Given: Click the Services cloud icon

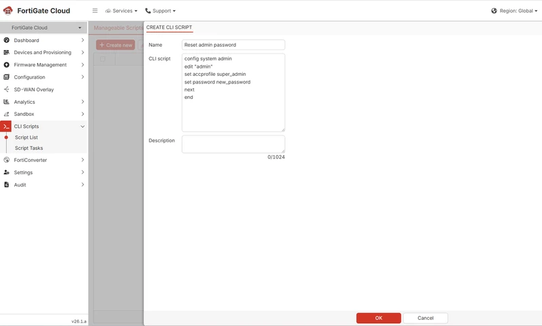Looking at the screenshot, I should pyautogui.click(x=108, y=11).
